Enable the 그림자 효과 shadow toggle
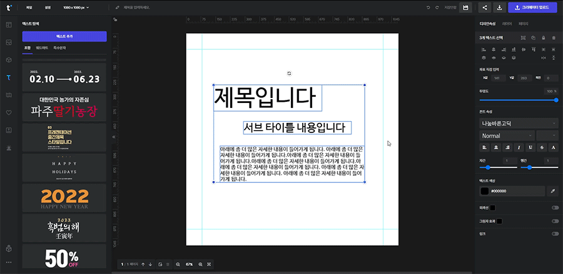The image size is (563, 274). click(x=554, y=221)
